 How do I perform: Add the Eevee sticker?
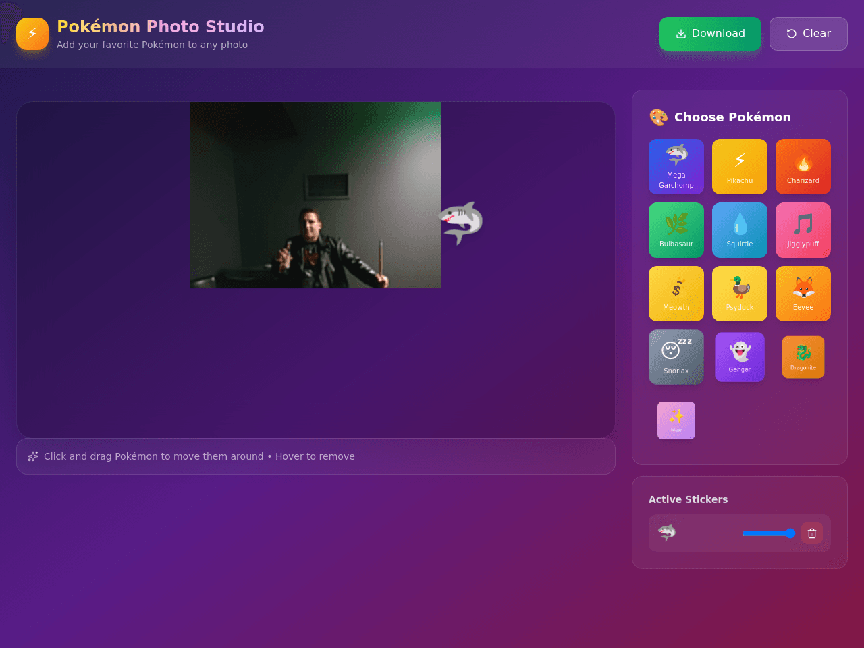[803, 294]
